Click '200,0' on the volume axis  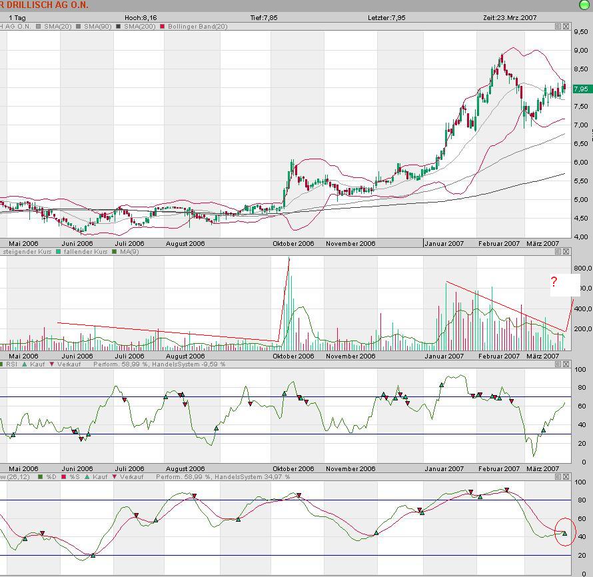(x=583, y=328)
